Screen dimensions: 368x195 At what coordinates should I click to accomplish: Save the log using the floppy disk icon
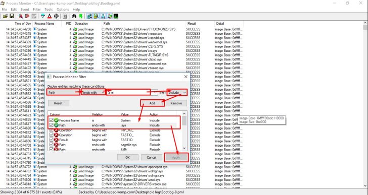click(x=12, y=16)
